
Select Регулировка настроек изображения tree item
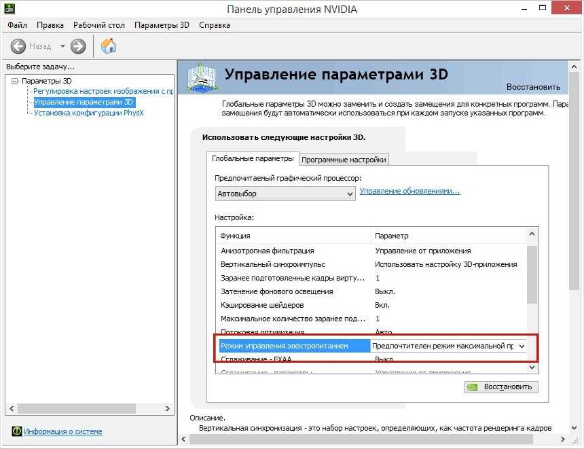pos(103,91)
